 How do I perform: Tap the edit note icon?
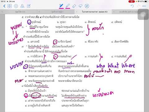29,6
